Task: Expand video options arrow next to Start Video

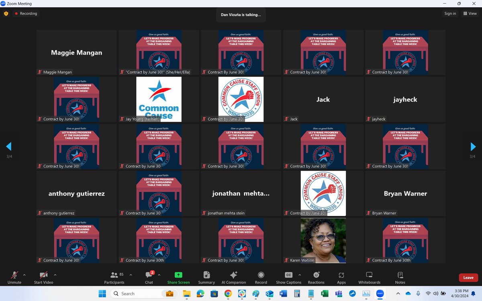Action: pyautogui.click(x=55, y=275)
